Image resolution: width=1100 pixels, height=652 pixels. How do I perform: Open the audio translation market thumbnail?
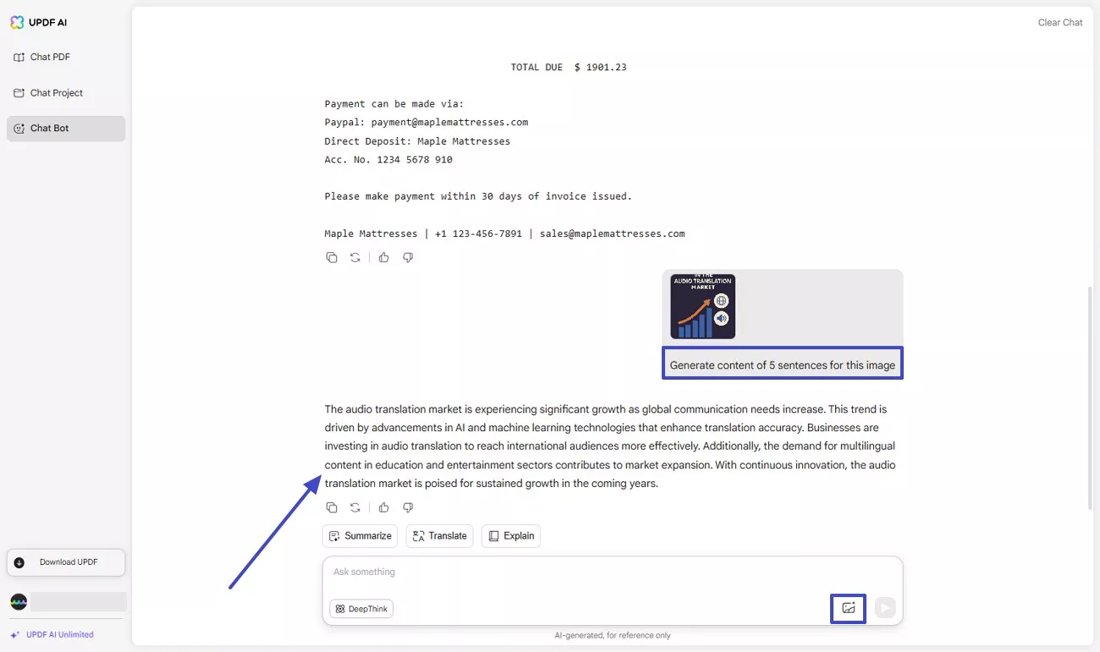(702, 307)
